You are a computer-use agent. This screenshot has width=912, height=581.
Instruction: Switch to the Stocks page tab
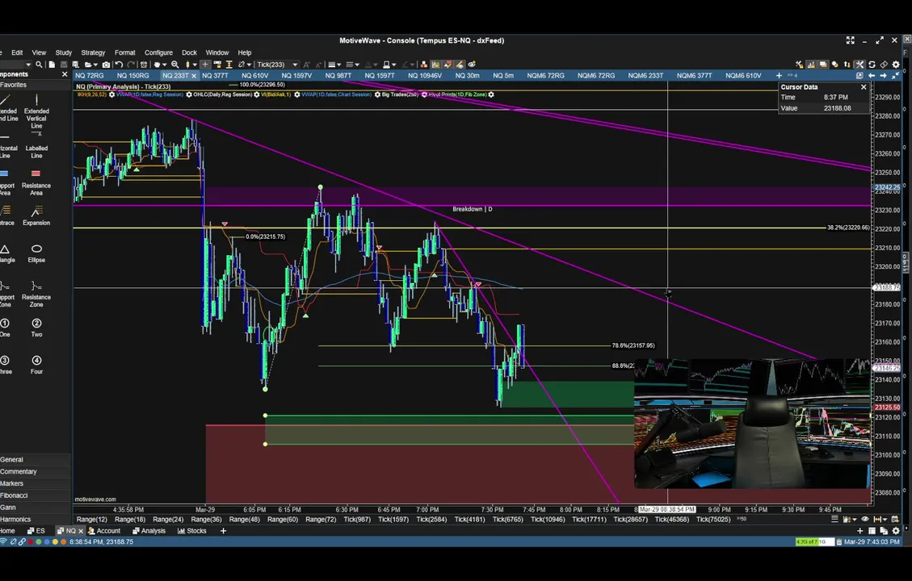[192, 531]
